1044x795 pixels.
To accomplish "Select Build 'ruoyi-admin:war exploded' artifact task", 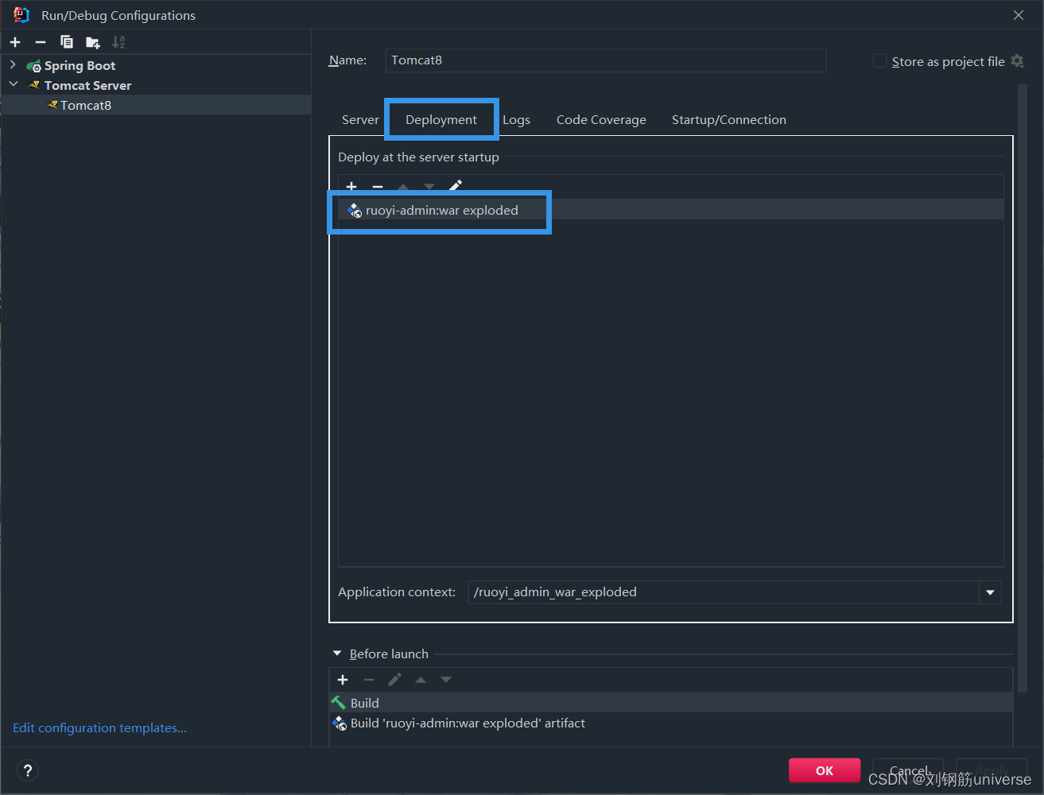I will pyautogui.click(x=671, y=723).
